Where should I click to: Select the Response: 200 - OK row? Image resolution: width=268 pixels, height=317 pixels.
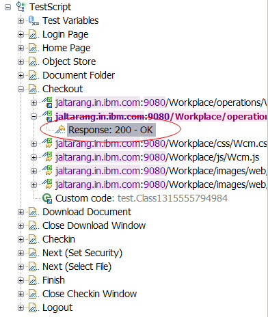[111, 130]
